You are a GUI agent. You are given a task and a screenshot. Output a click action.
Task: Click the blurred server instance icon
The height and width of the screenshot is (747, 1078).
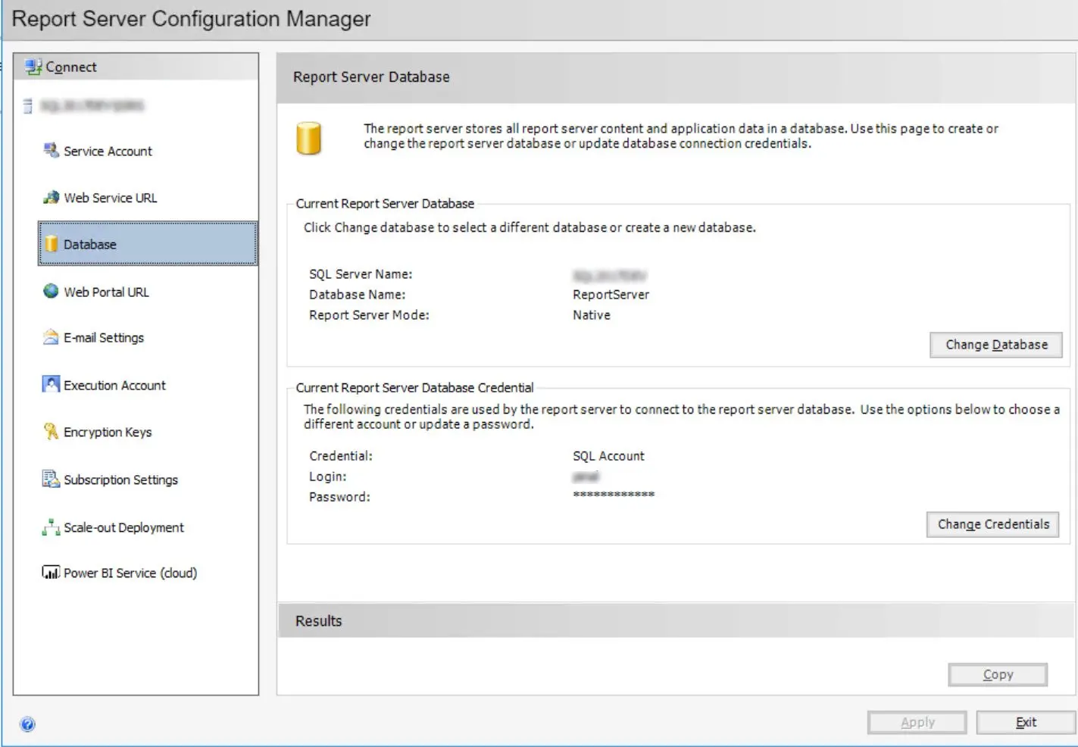tap(28, 105)
